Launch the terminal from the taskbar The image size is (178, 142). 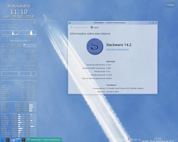24,140
